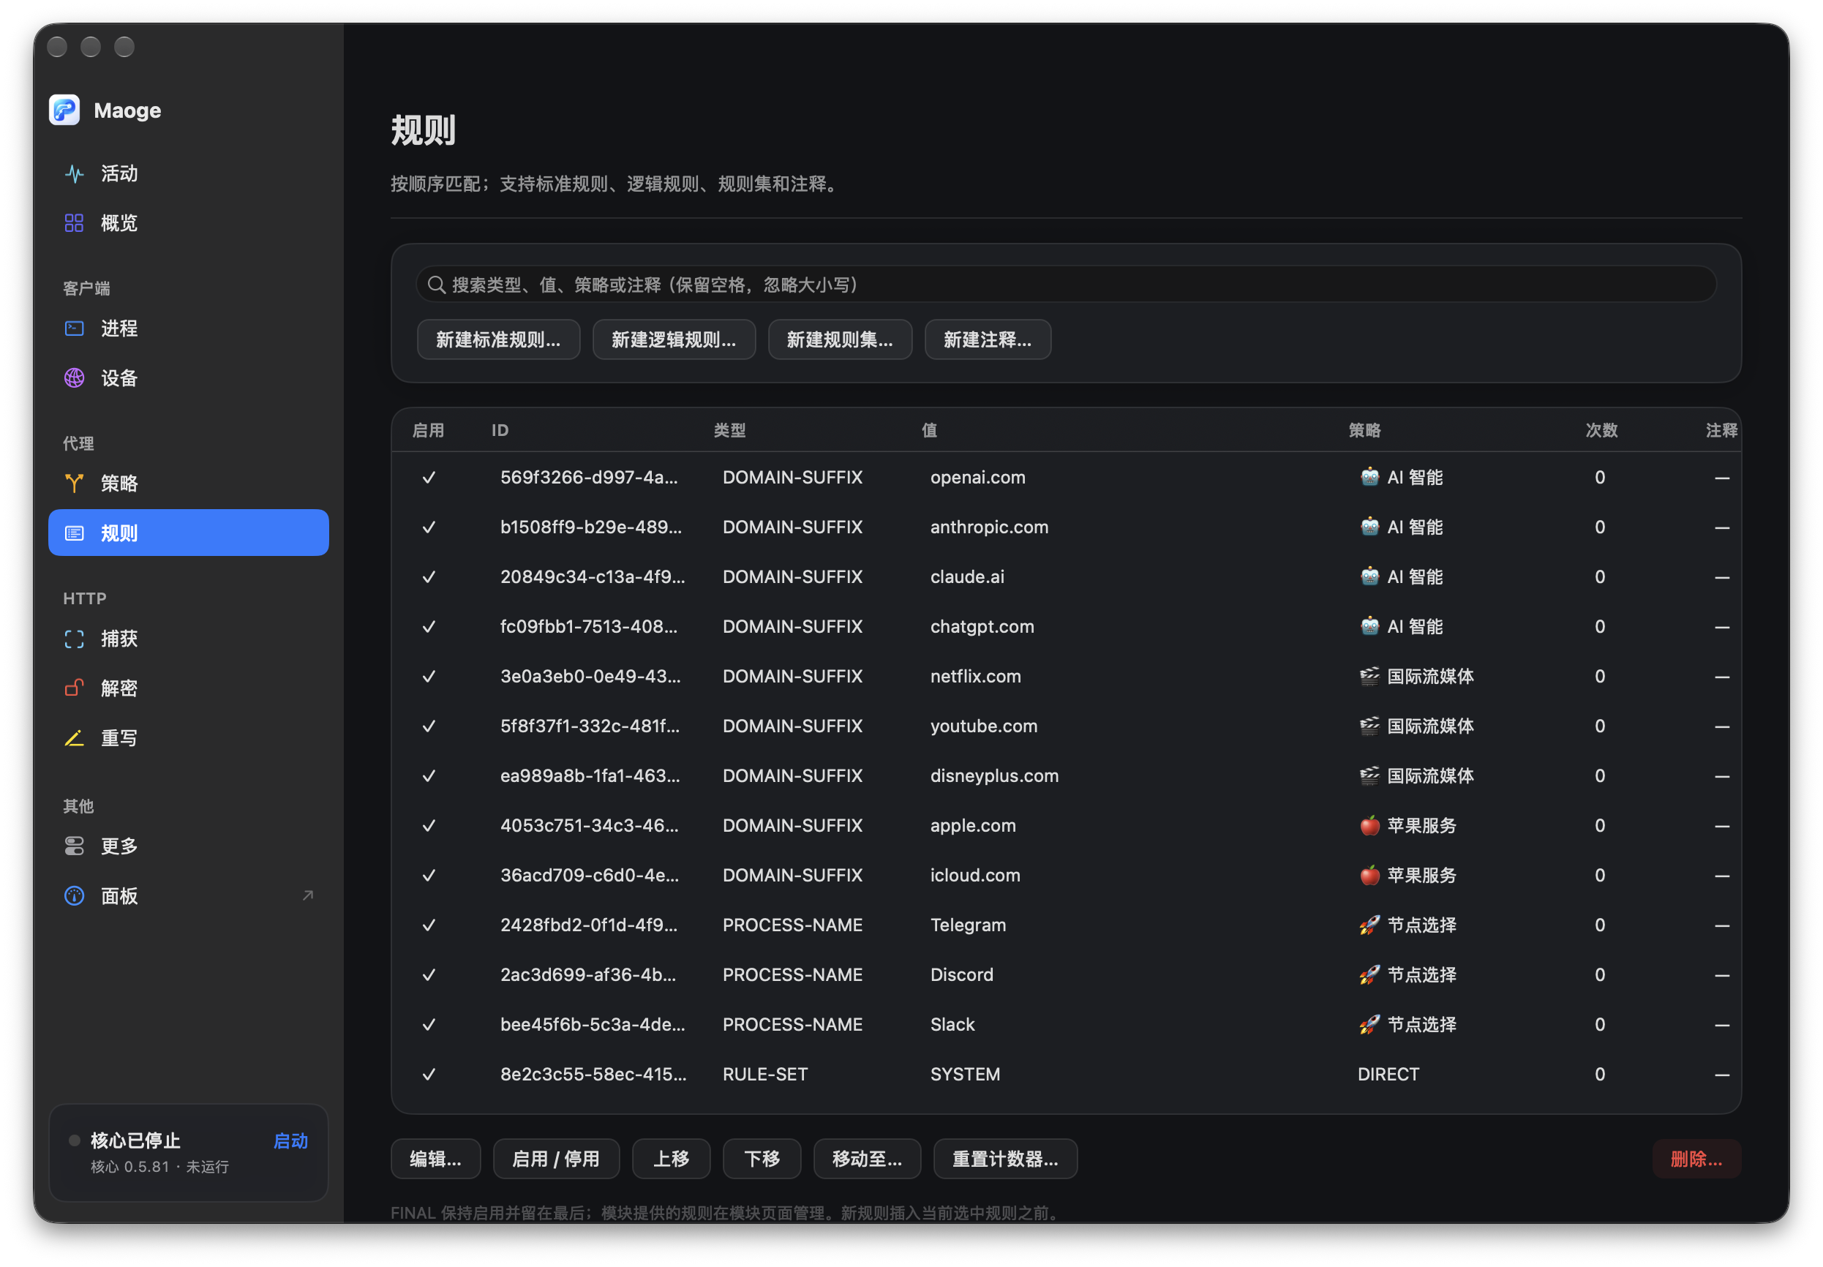Viewport: 1823px width, 1267px height.
Task: Click the external link arrow beside 面板
Action: [308, 895]
